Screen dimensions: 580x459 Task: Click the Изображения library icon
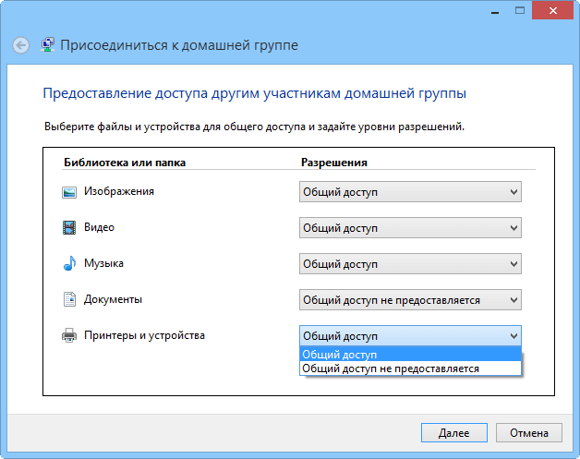click(x=69, y=192)
